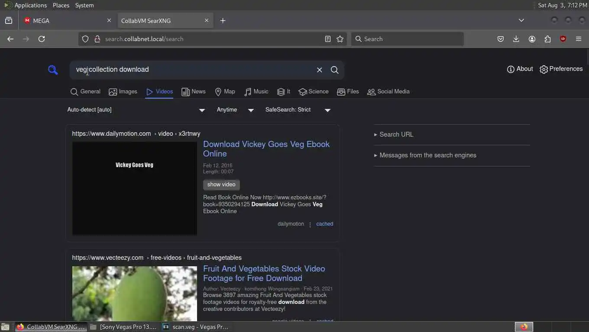The image size is (589, 332).
Task: Open Firefox downloads panel icon
Action: coord(516,39)
